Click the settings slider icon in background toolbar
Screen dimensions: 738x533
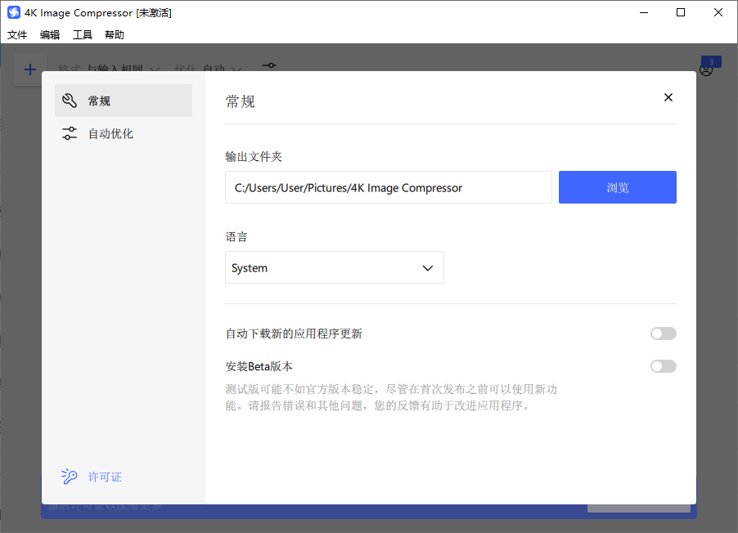click(x=269, y=65)
